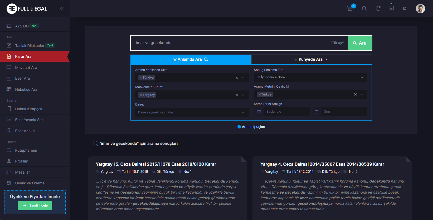
Task: Toggle dark mode with the moon icon
Action: coord(405,9)
